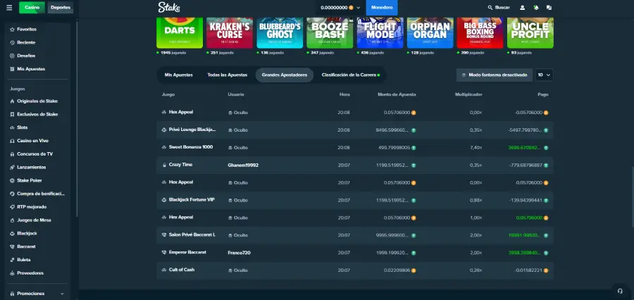Open the Darts game thumbnail
Image resolution: width=634 pixels, height=300 pixels.
click(x=180, y=33)
